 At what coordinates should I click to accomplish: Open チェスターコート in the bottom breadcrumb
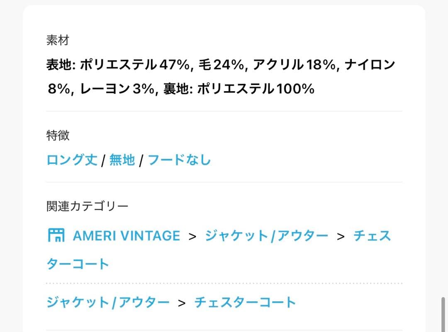point(245,302)
